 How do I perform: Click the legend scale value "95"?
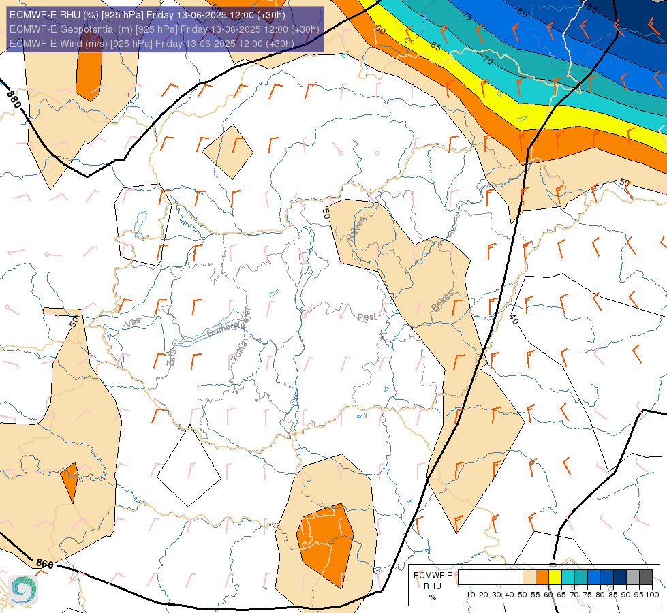point(639,595)
